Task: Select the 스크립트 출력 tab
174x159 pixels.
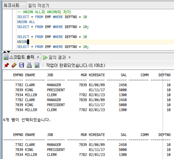Action: tap(22, 57)
